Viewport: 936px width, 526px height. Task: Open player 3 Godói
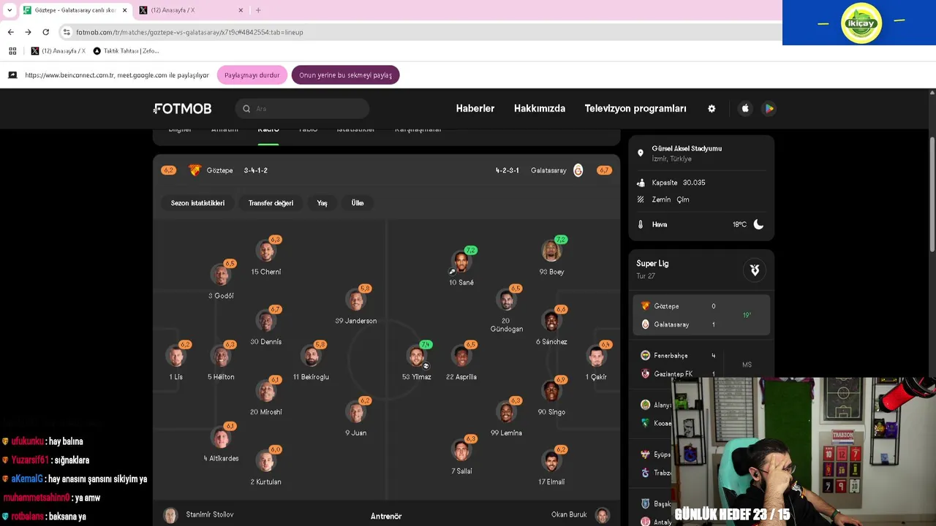(221, 280)
